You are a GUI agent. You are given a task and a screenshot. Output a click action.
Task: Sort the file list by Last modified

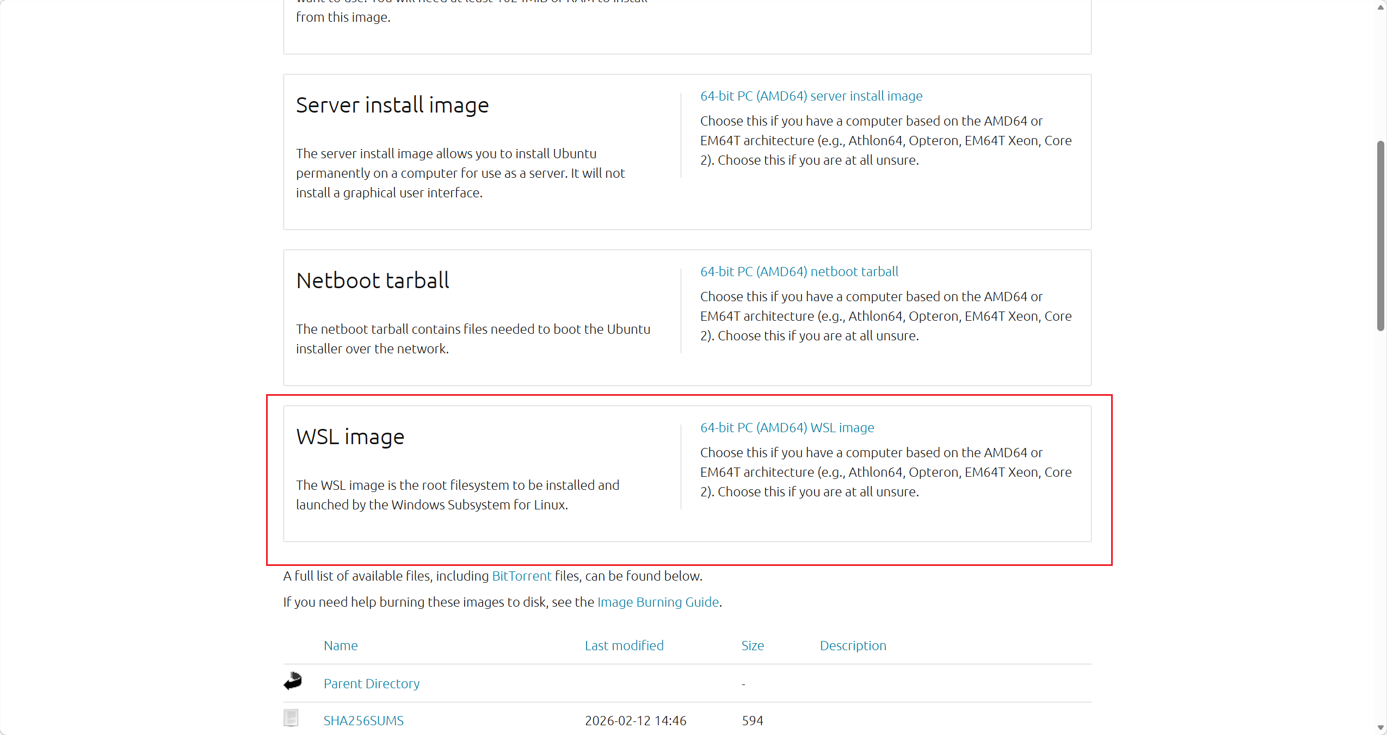[x=624, y=646]
